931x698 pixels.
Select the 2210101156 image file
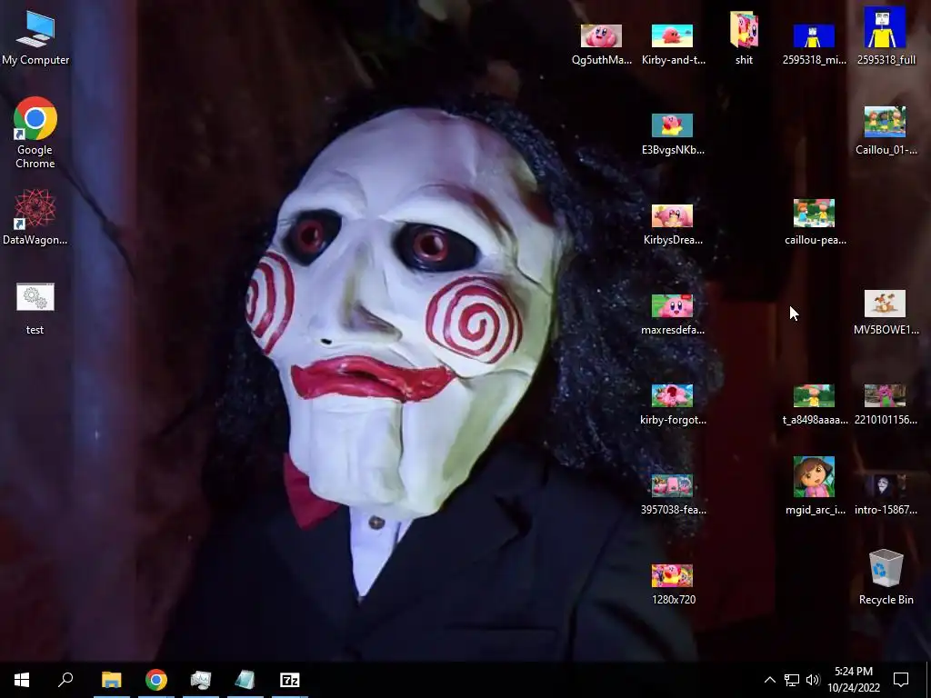click(886, 404)
